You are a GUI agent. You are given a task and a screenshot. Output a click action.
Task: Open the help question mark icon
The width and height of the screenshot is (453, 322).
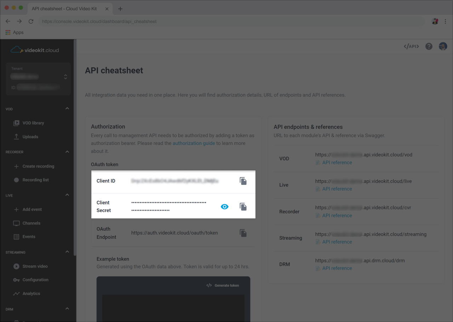tap(429, 46)
